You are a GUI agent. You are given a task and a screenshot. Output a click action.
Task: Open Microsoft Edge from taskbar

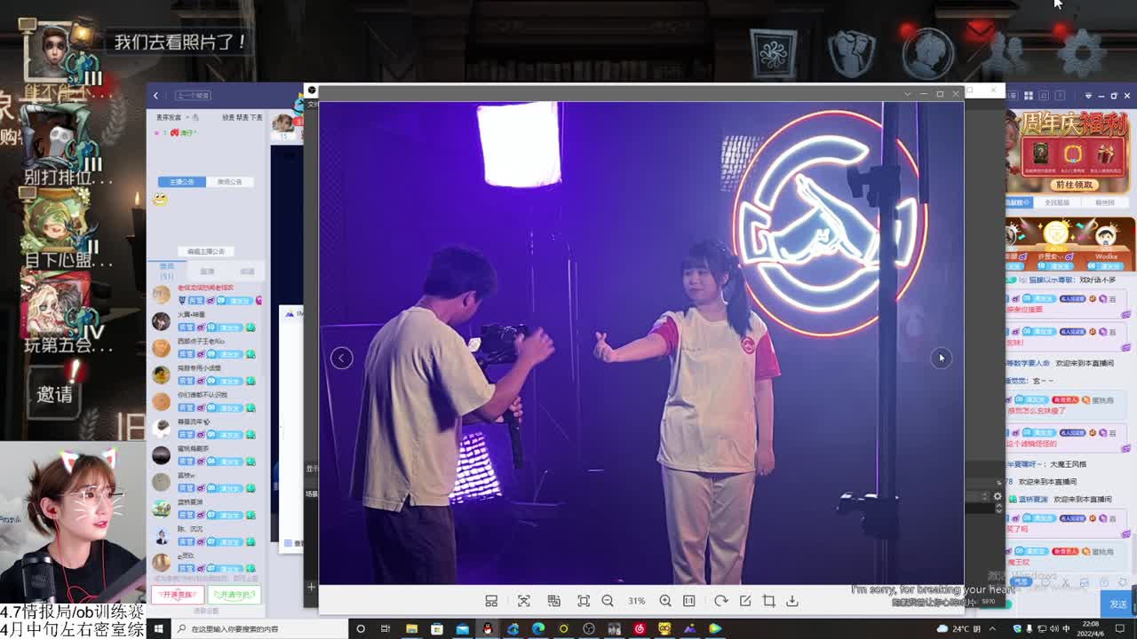(x=538, y=628)
